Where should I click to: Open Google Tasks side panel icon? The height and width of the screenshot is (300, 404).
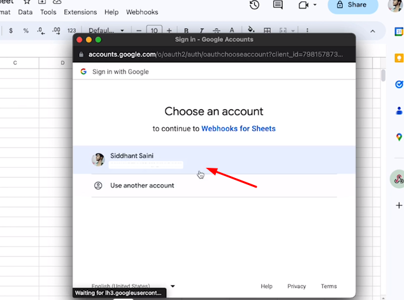point(399,85)
